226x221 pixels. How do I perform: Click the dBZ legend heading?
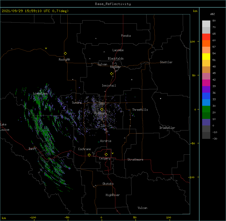coord(212,14)
